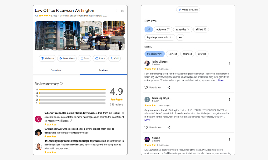Click the Write a review button

tap(188, 10)
